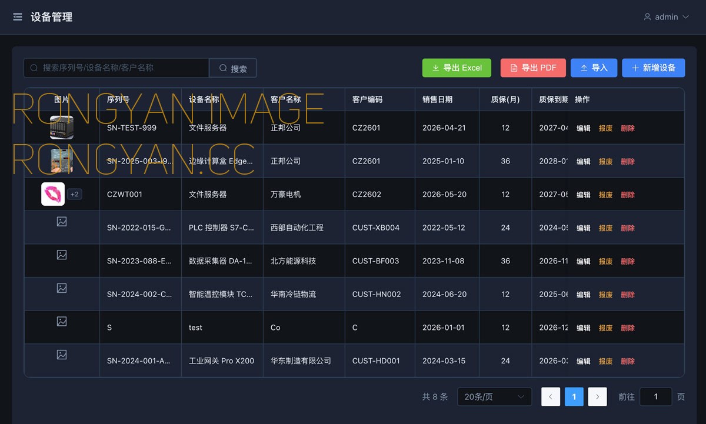Screen dimensions: 706x424
Task: Click image placeholder icon in SN-2024-001 row
Action: [x=62, y=355]
